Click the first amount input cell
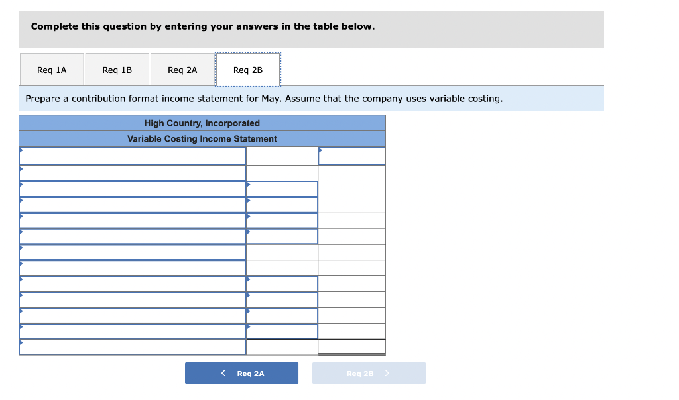 point(282,156)
